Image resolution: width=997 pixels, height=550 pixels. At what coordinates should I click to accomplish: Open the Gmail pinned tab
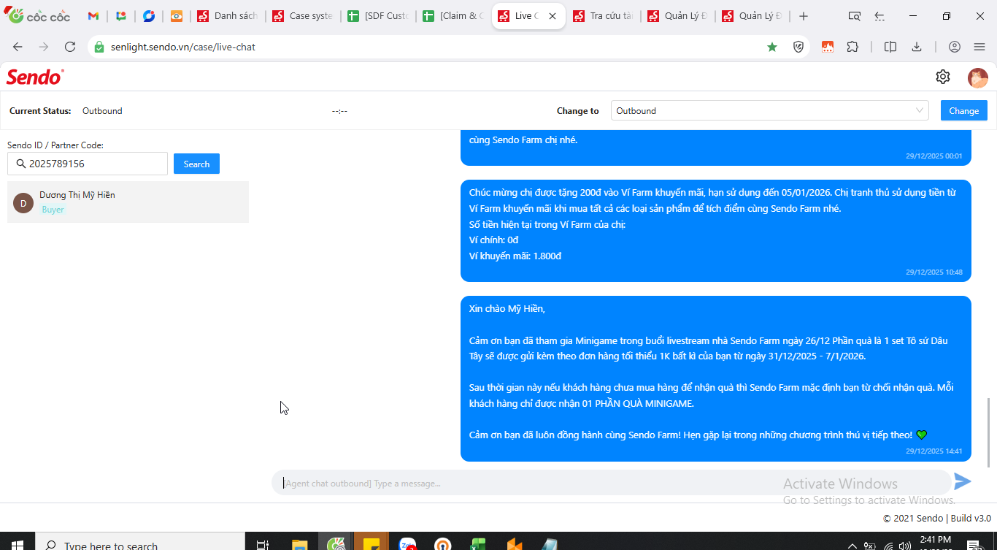93,16
